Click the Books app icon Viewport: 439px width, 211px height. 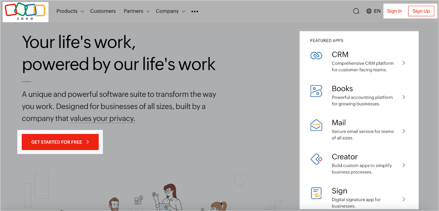[x=316, y=91]
